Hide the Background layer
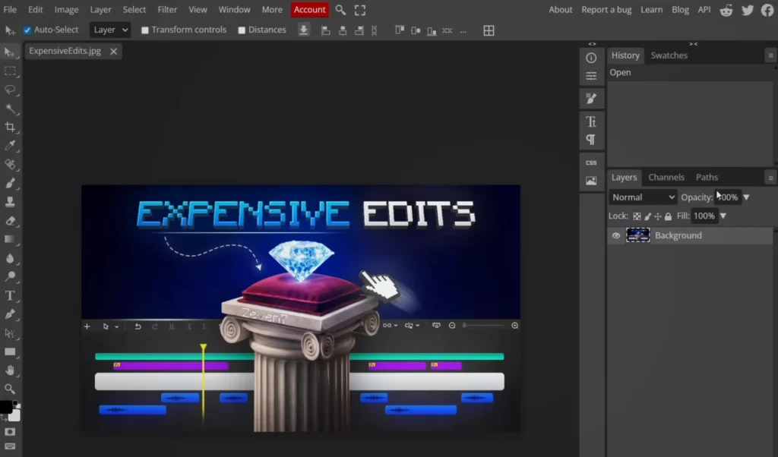The width and height of the screenshot is (778, 457). [x=615, y=235]
